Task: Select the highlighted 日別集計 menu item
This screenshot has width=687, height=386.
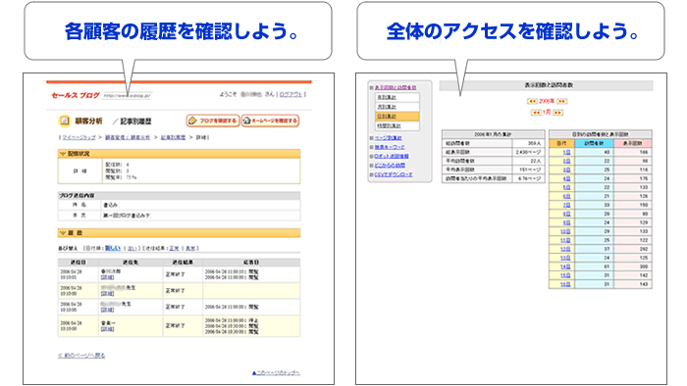Action: click(x=396, y=117)
